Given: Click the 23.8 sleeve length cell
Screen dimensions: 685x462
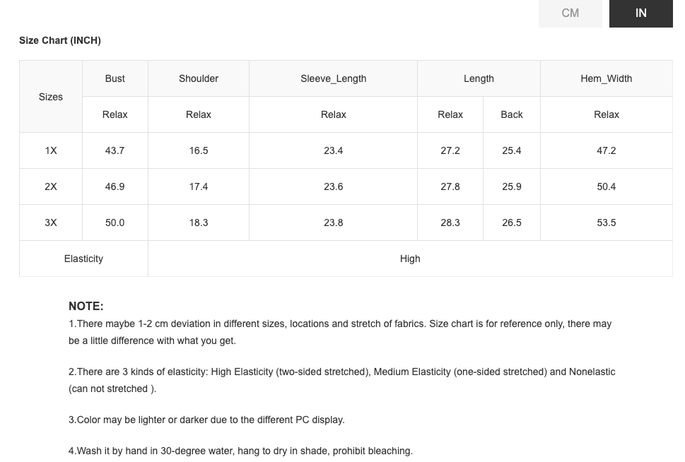Looking at the screenshot, I should (x=333, y=223).
